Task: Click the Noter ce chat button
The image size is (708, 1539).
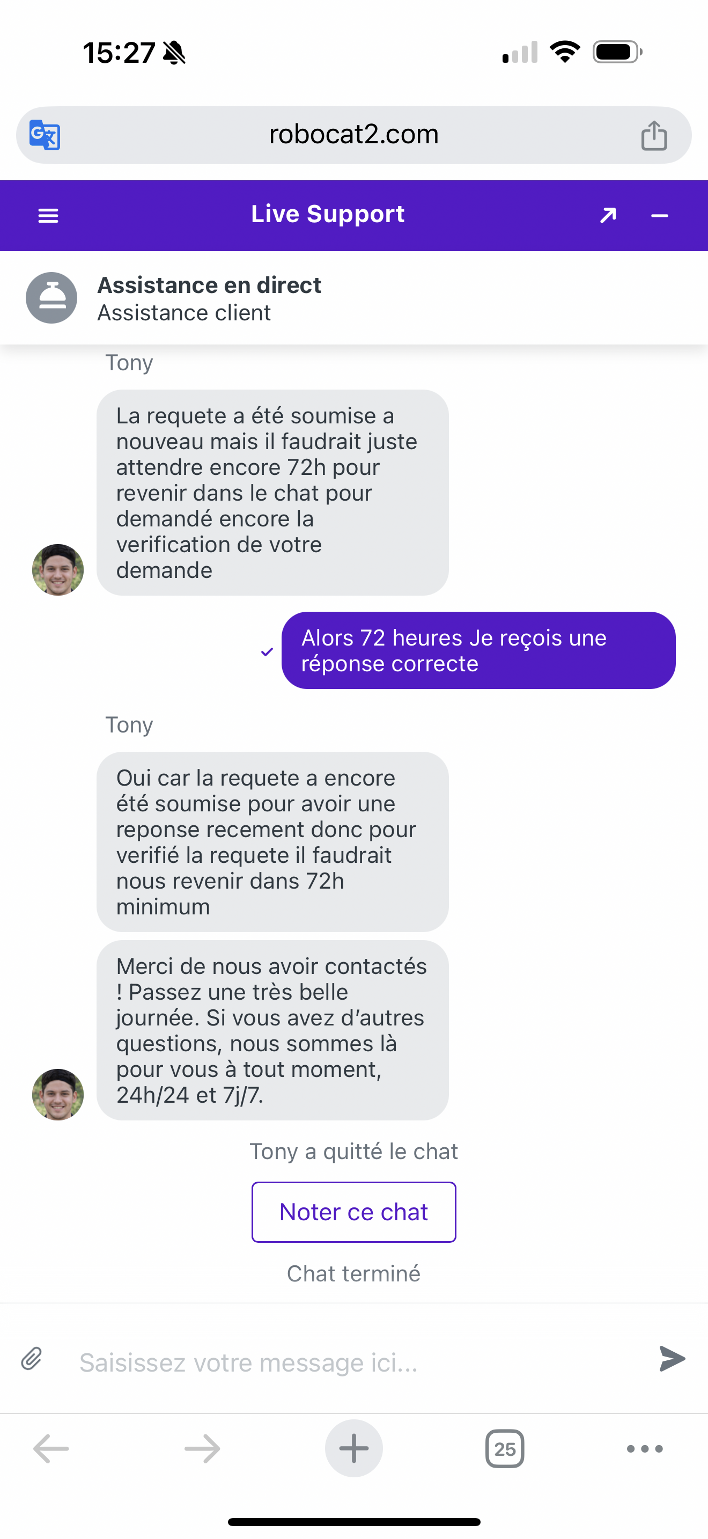Action: 353,1212
